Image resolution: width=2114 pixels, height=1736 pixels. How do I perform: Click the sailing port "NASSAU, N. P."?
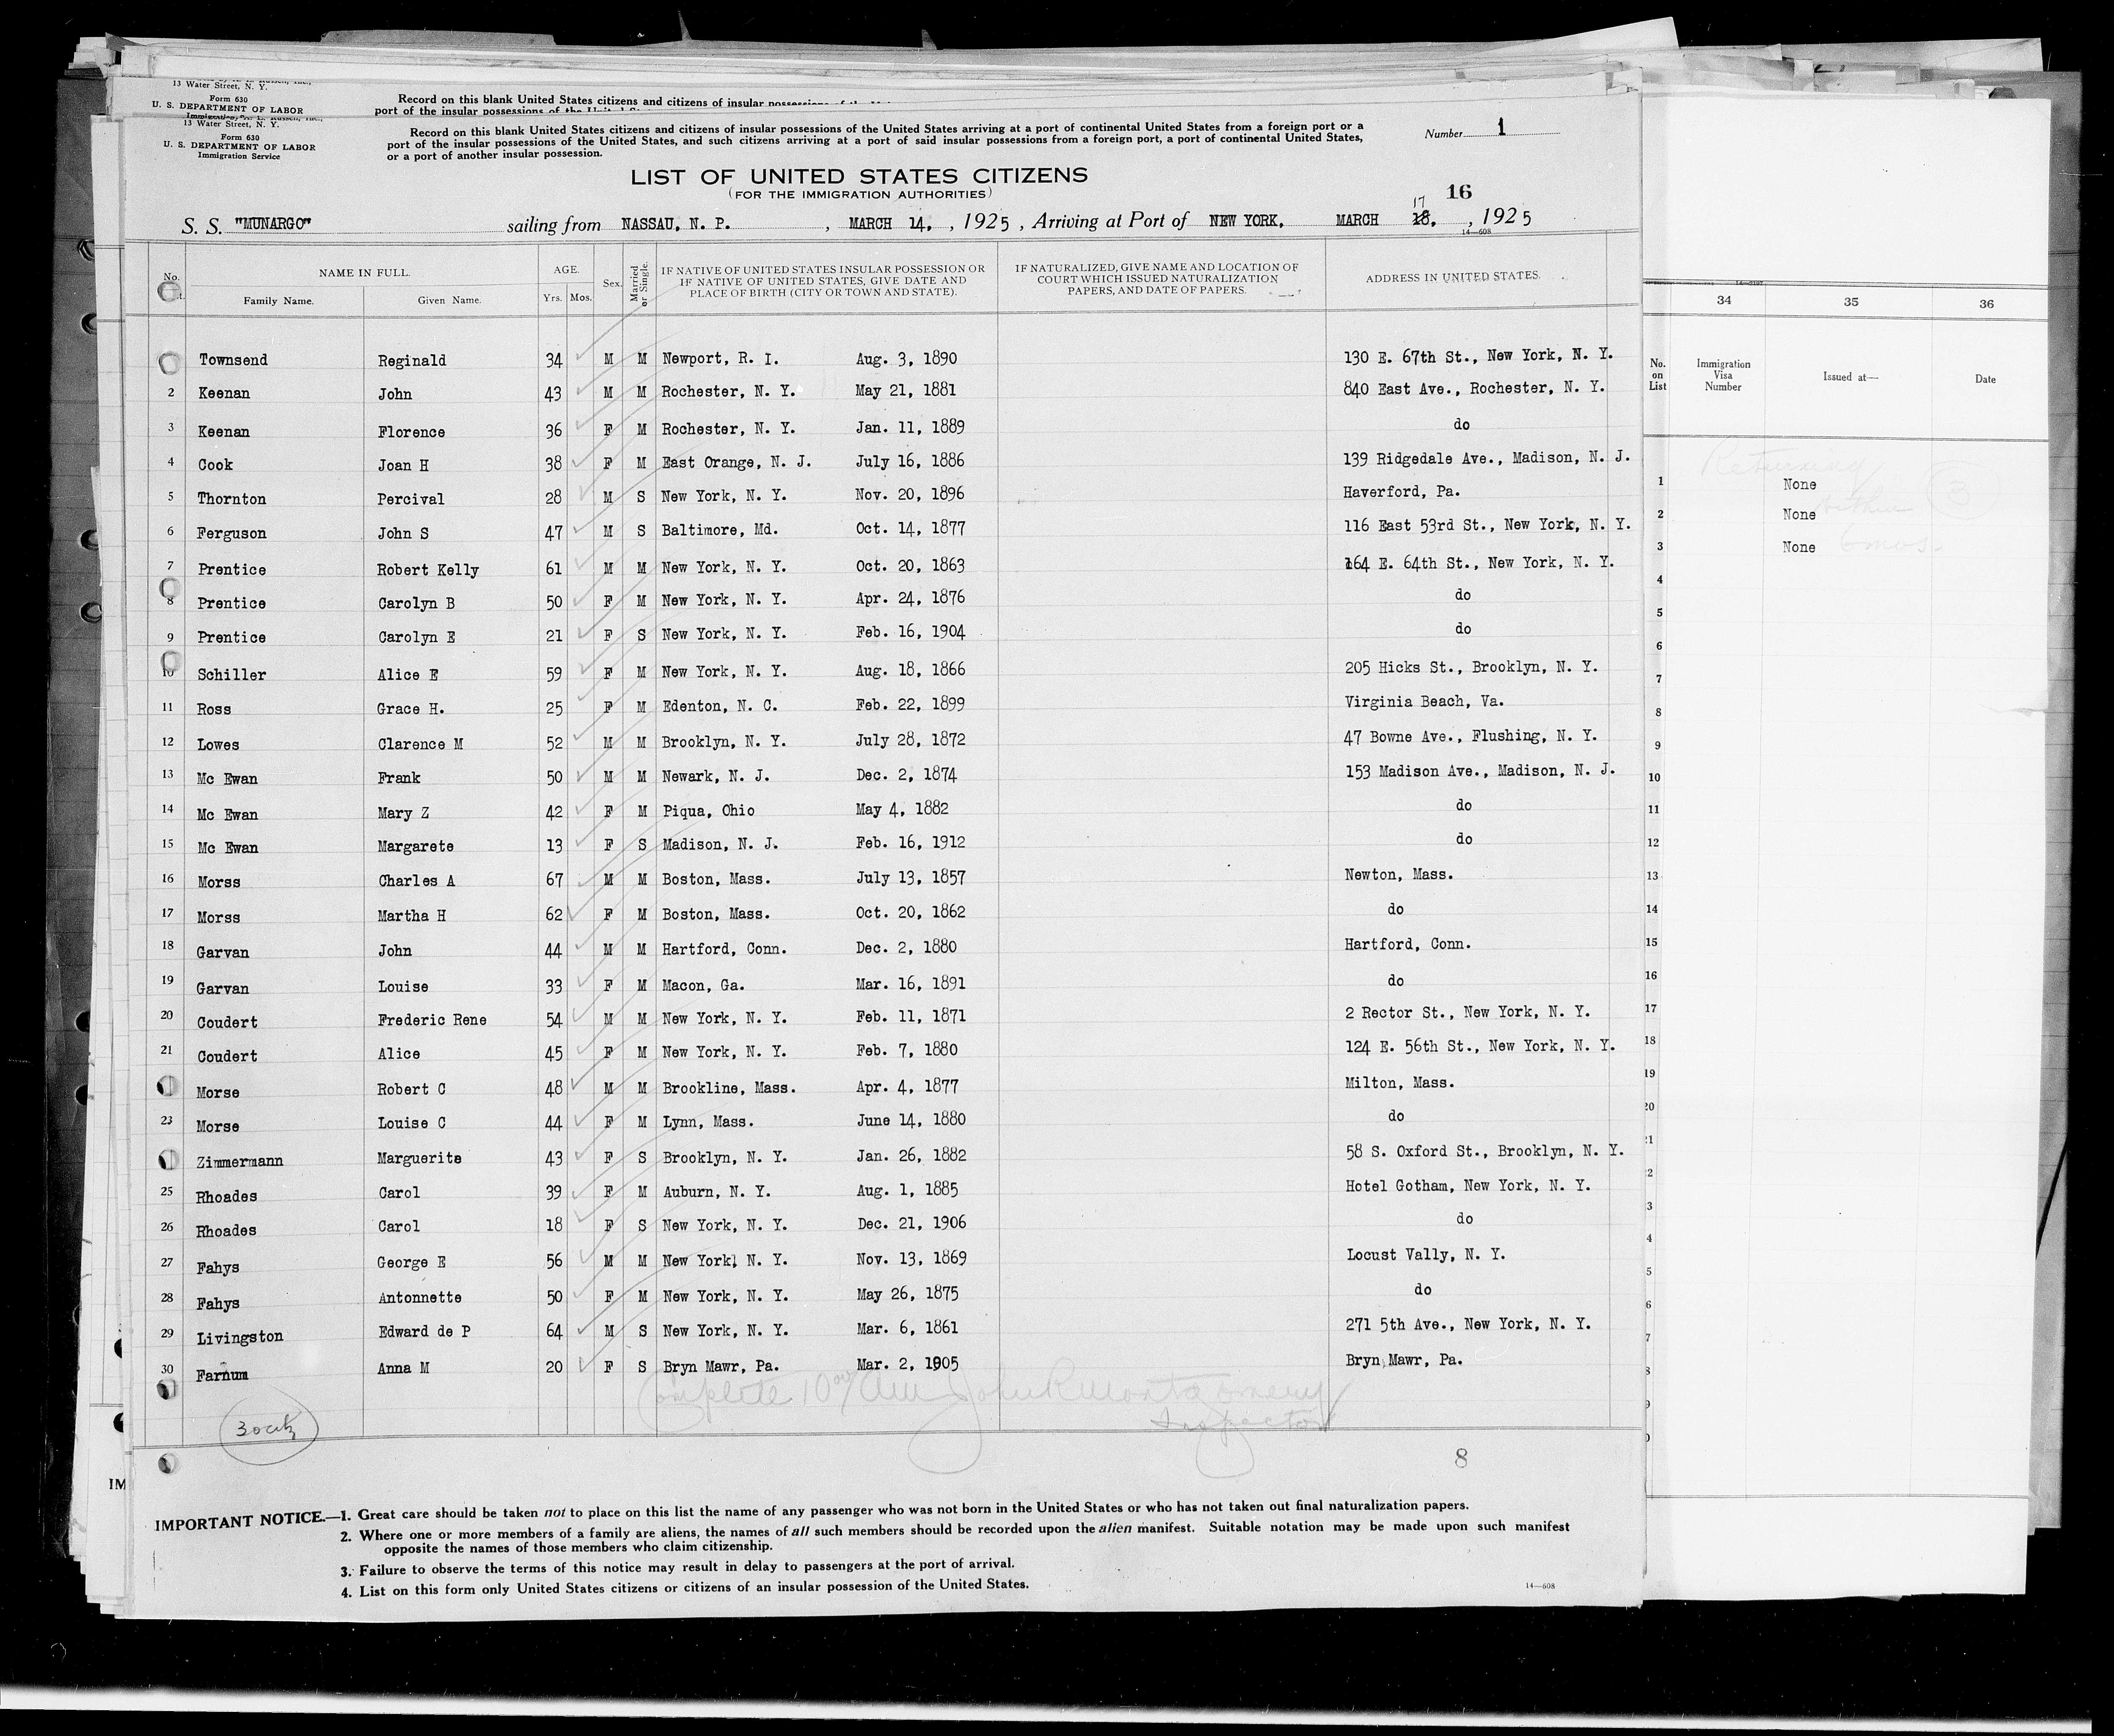point(676,224)
